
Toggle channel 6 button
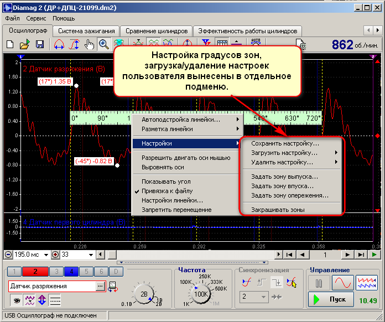[101, 272]
